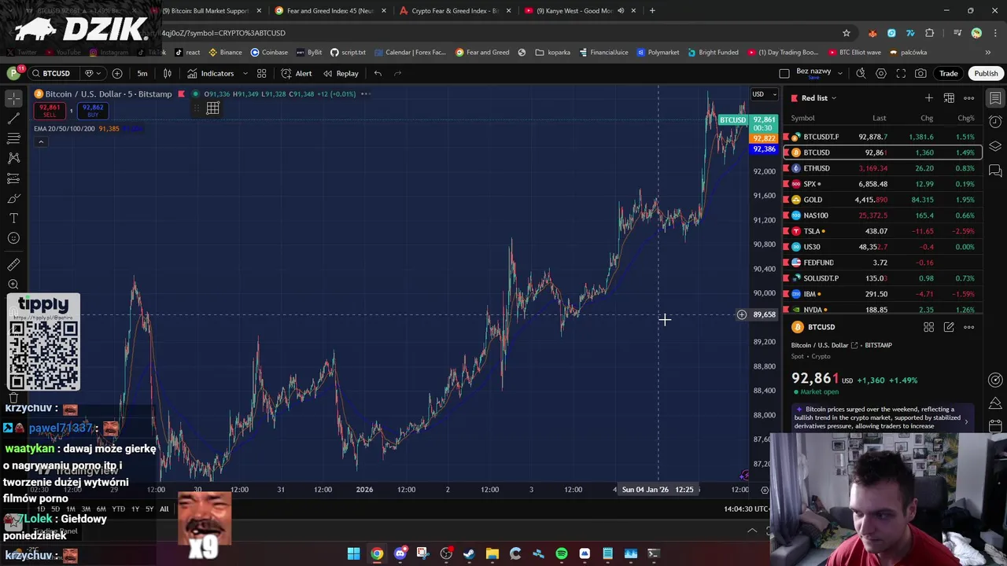The height and width of the screenshot is (566, 1007).
Task: Click the Trade button
Action: [948, 73]
